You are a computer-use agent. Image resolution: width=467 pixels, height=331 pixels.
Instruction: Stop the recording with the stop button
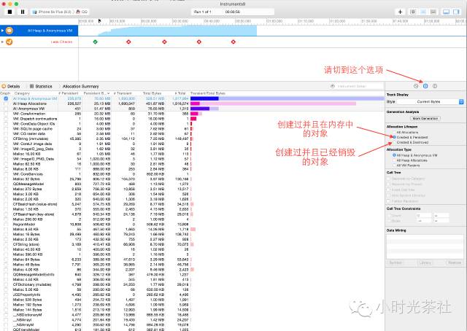coord(9,12)
